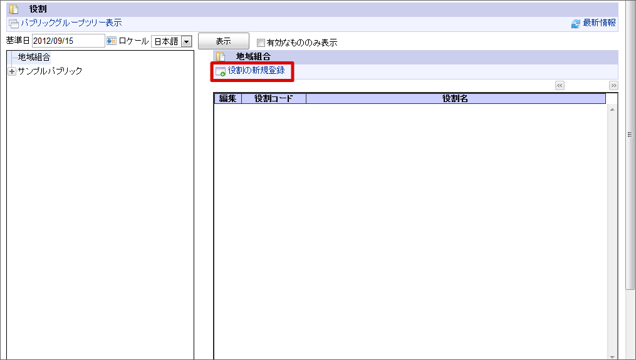Go to previous page with << button
Image resolution: width=636 pixels, height=360 pixels.
pyautogui.click(x=560, y=86)
